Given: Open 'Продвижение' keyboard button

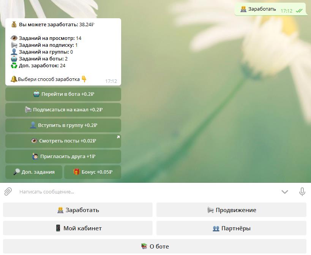Looking at the screenshot, I should click(232, 210).
